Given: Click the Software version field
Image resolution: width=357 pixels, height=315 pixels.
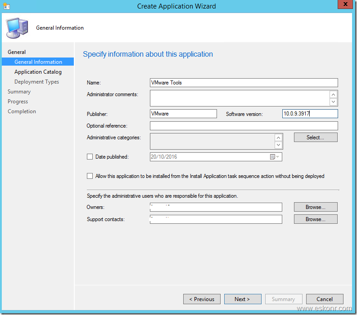Looking at the screenshot, I should tap(310, 114).
